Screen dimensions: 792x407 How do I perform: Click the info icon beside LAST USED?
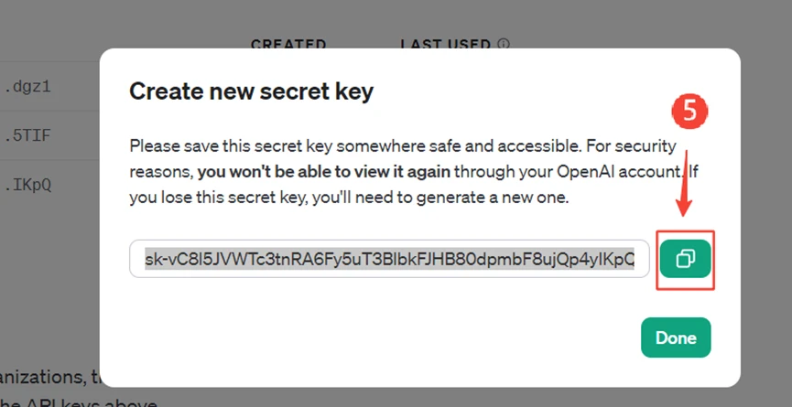[504, 43]
